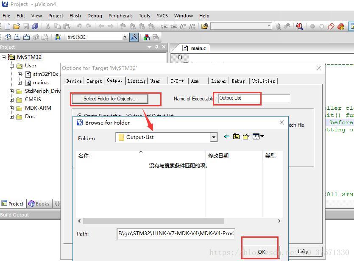Create a new file from toolbar
The image size is (354, 261).
8,26
